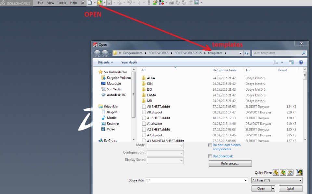
Task: Open the Düzenle dropdown menu
Action: click(105, 62)
